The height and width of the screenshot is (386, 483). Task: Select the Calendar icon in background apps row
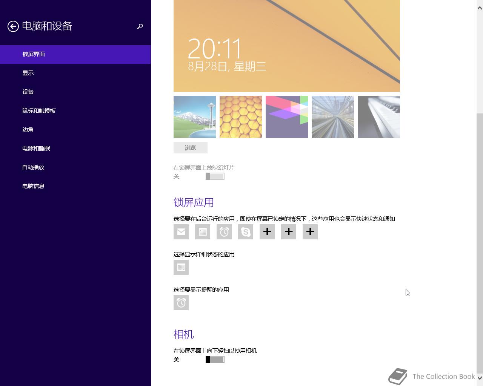pyautogui.click(x=203, y=232)
